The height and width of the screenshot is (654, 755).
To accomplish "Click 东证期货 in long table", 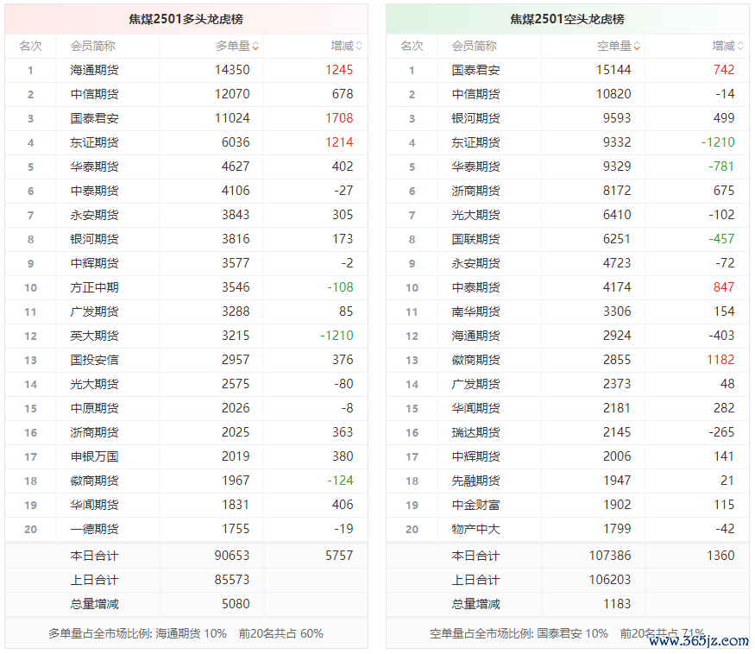I will point(94,142).
